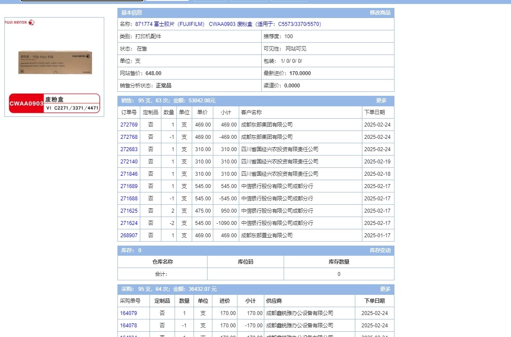This screenshot has width=511, height=337.
Task: Click the 修改商品 link in the header
Action: click(380, 13)
